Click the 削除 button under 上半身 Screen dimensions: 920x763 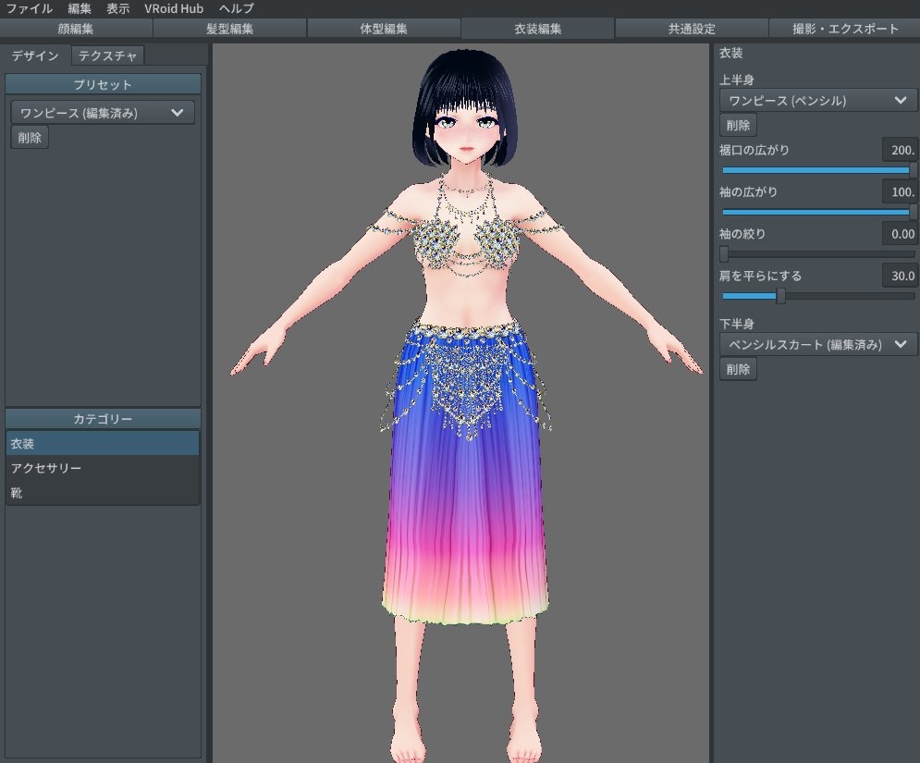(738, 125)
